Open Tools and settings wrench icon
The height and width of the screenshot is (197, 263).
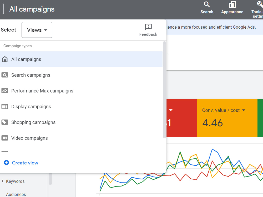coord(260,4)
